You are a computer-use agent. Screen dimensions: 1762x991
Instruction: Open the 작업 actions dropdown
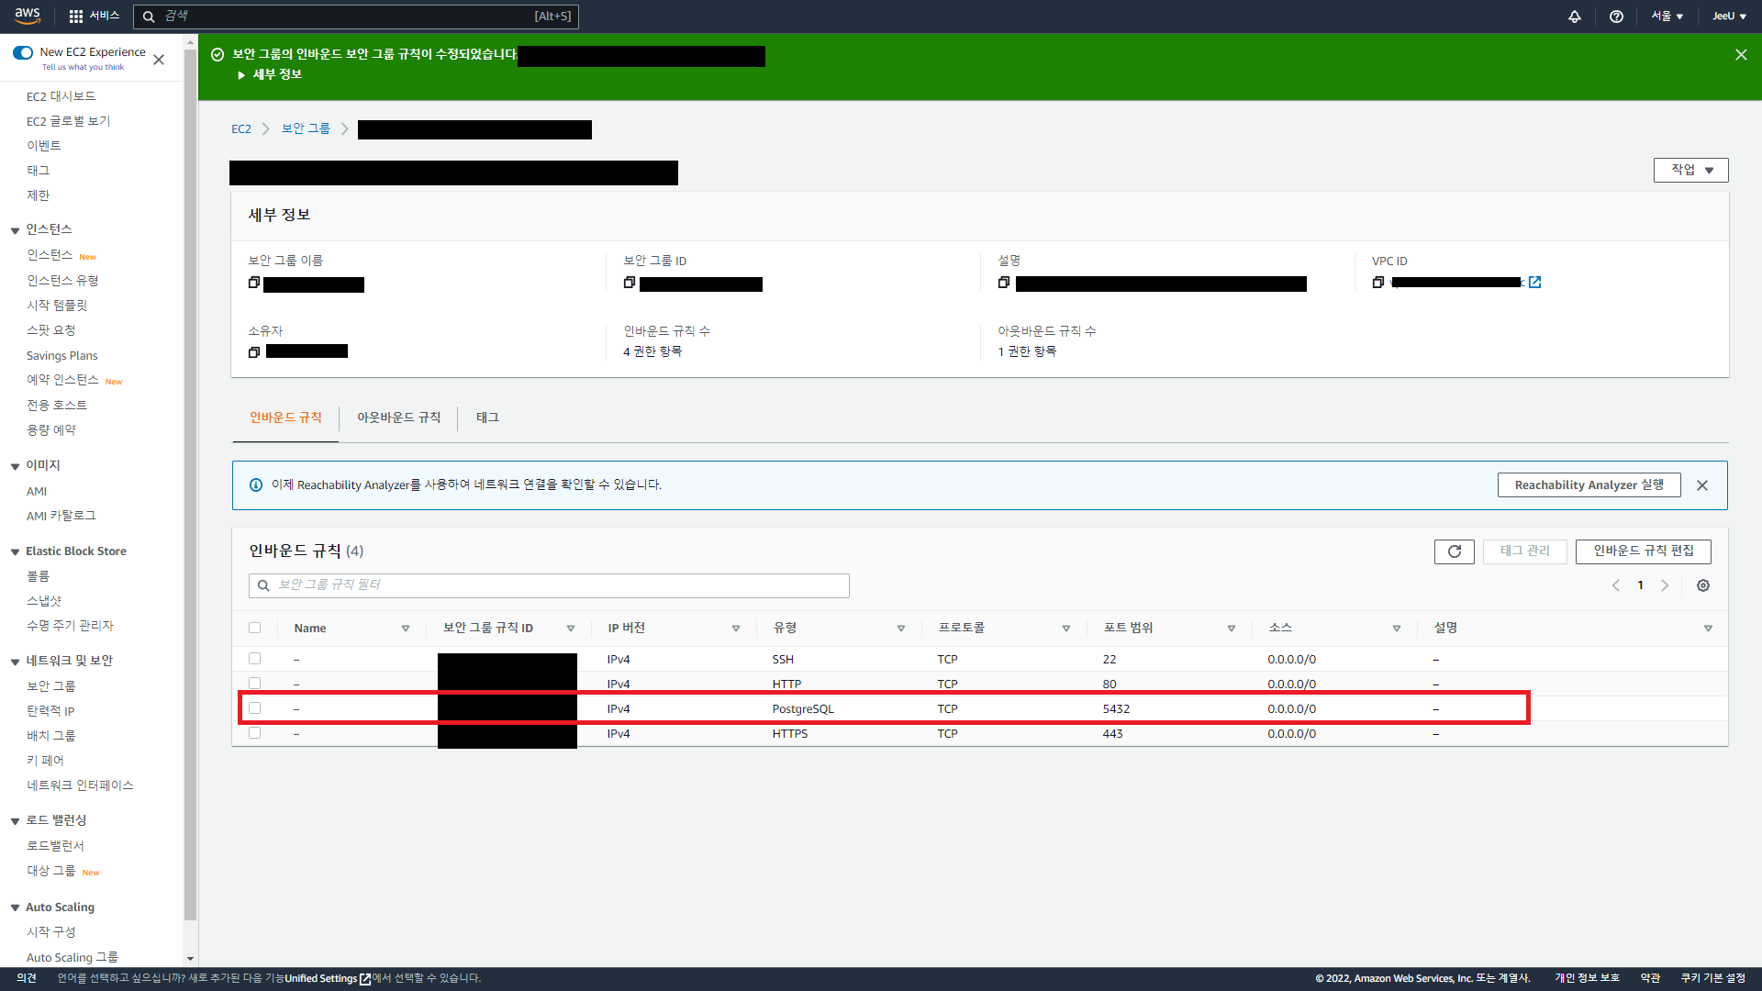click(1690, 170)
